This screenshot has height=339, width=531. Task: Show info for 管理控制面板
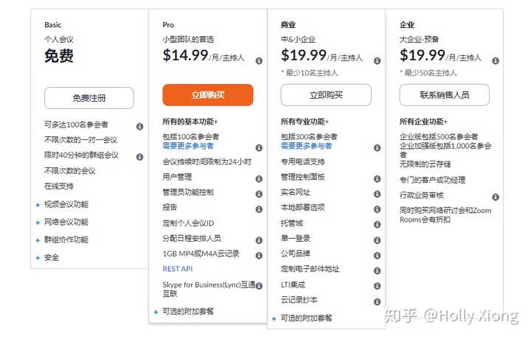(378, 178)
